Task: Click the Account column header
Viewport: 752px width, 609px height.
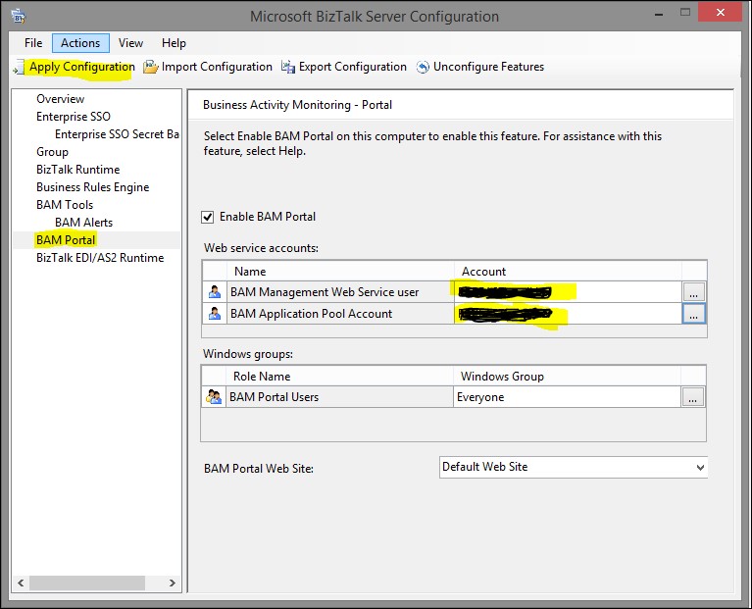Action: 568,272
